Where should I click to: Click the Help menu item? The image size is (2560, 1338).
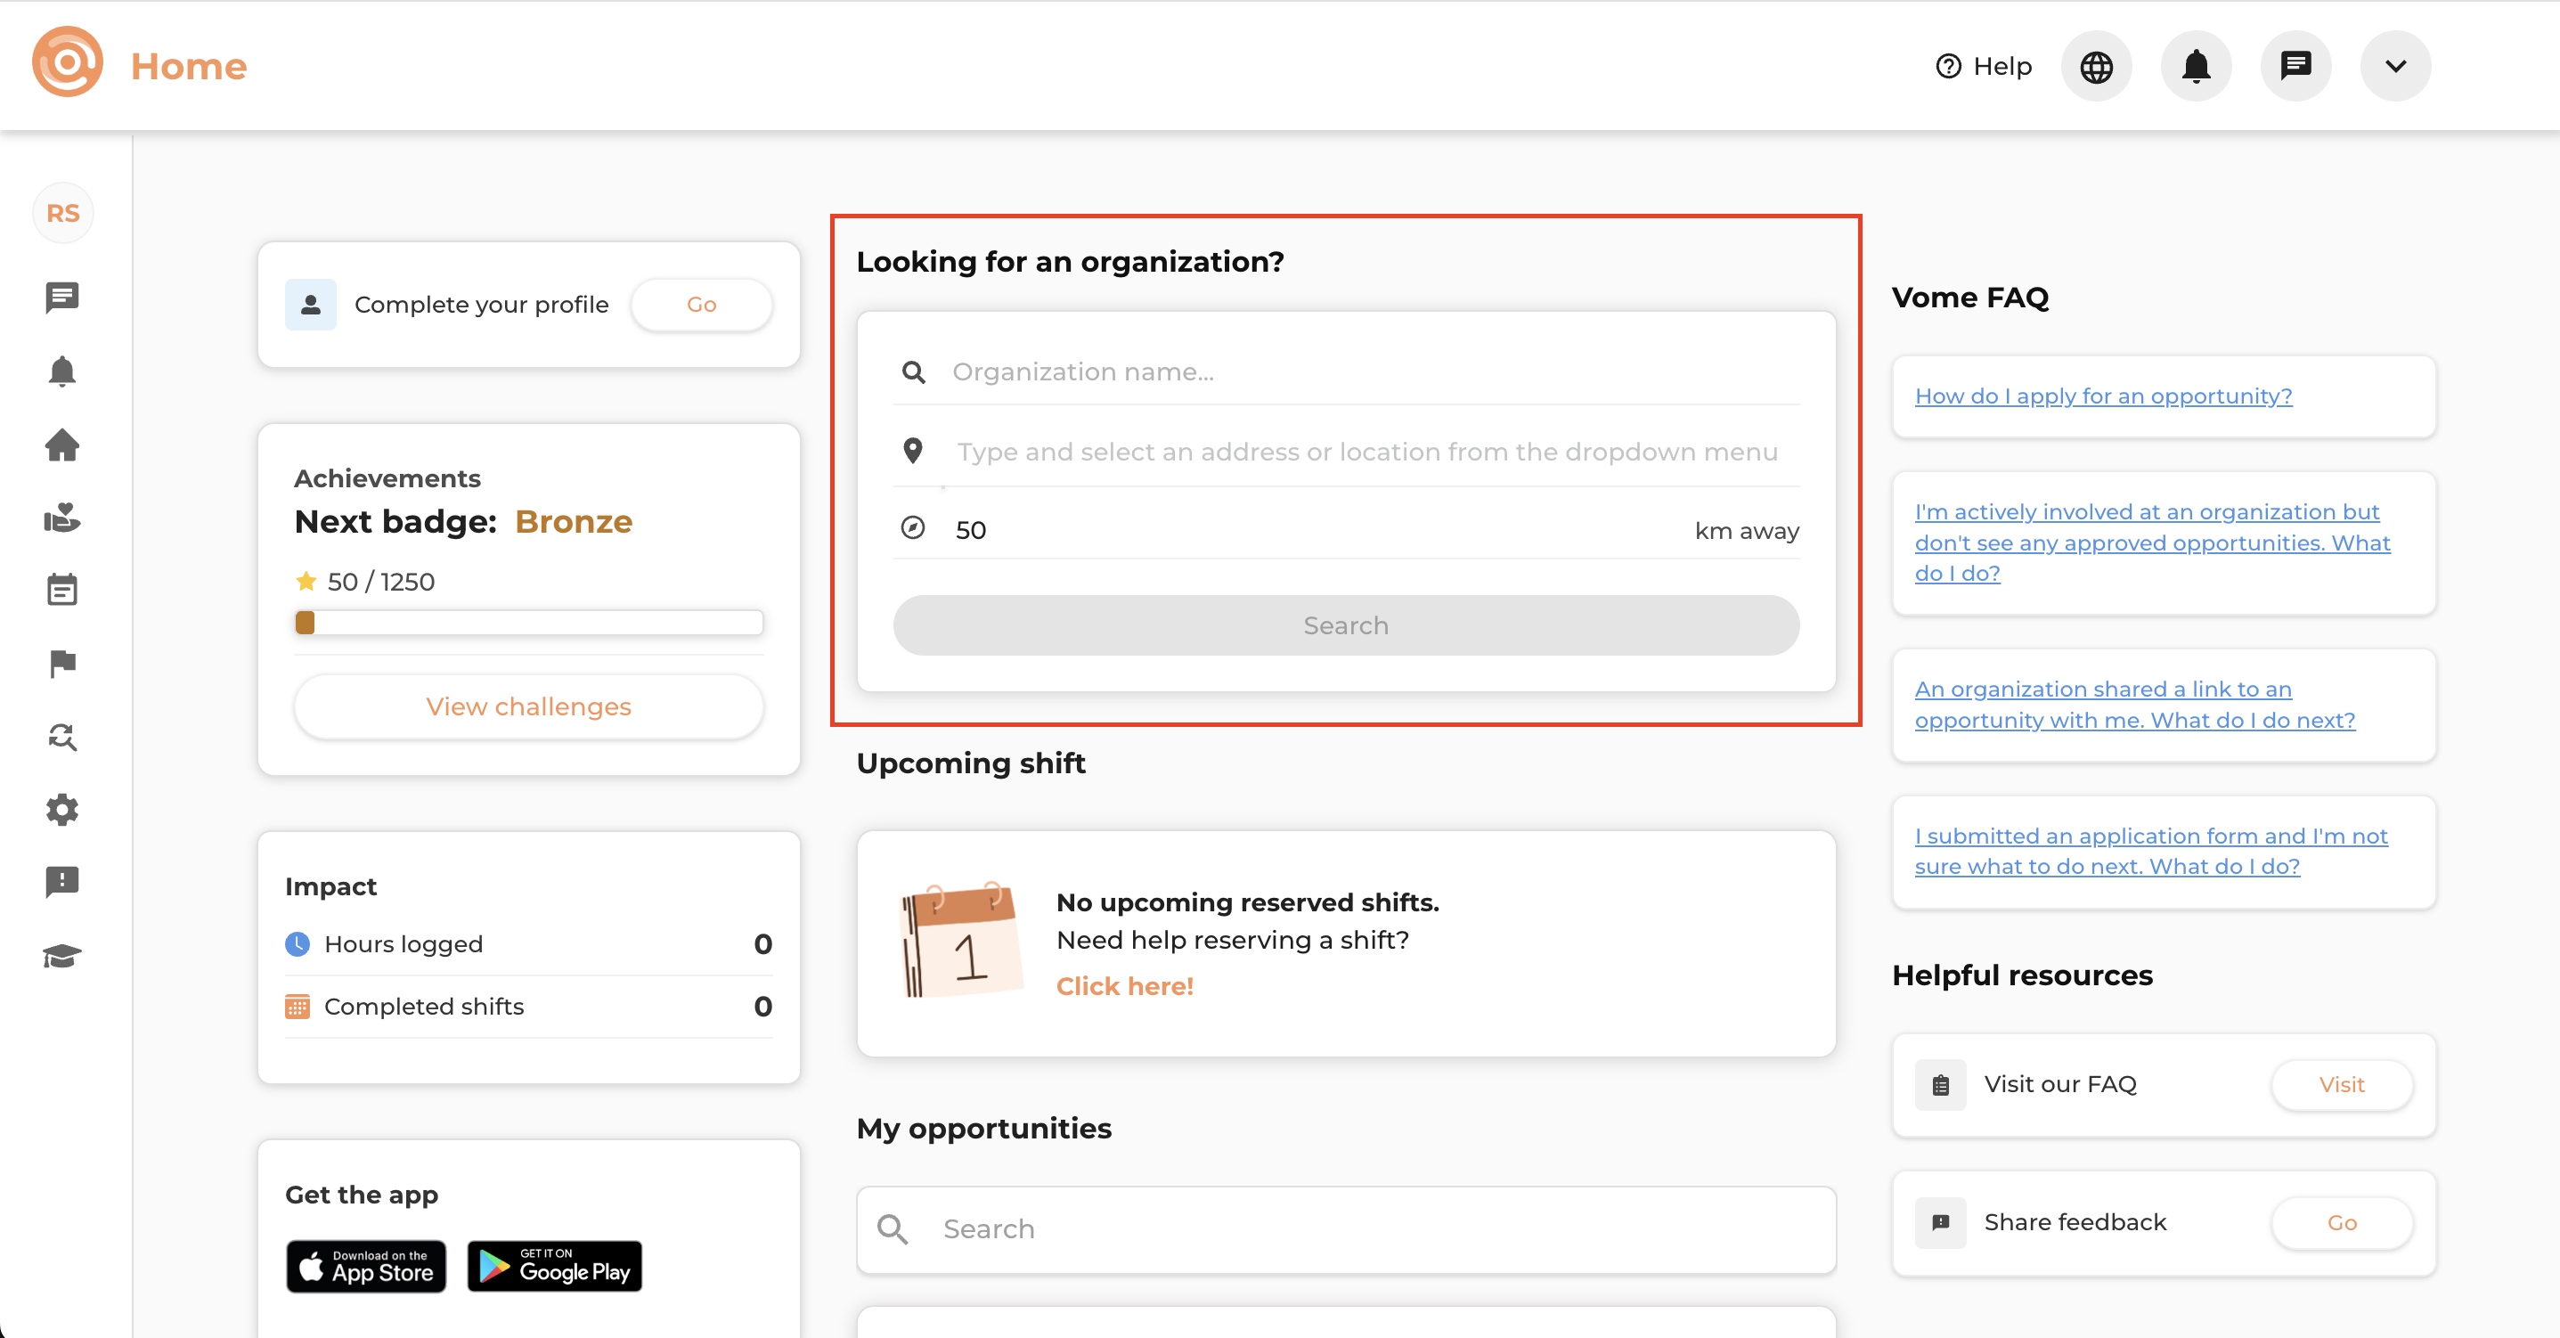pos(1984,67)
